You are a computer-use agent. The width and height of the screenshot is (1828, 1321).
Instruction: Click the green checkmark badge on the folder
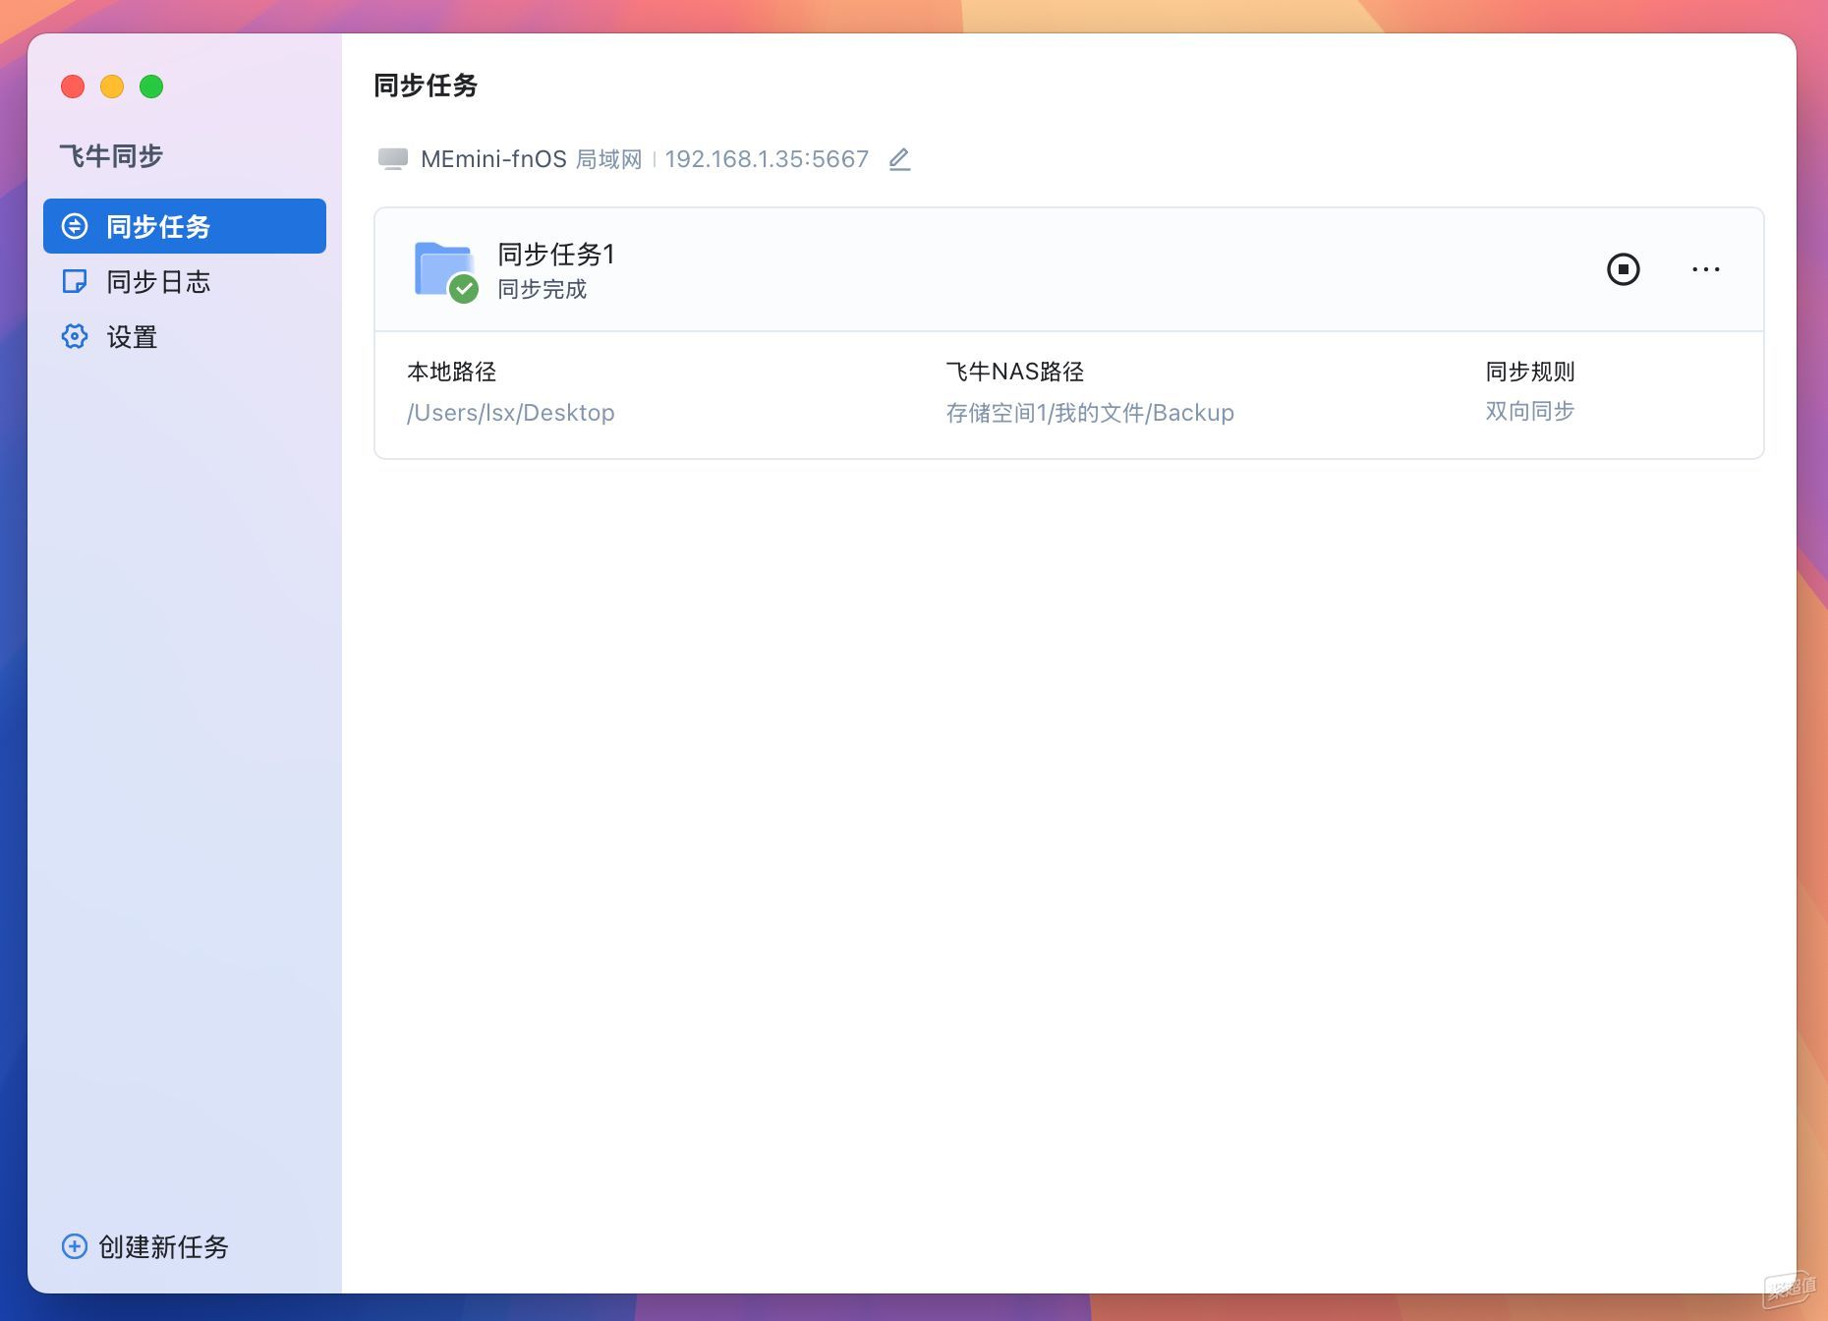464,289
